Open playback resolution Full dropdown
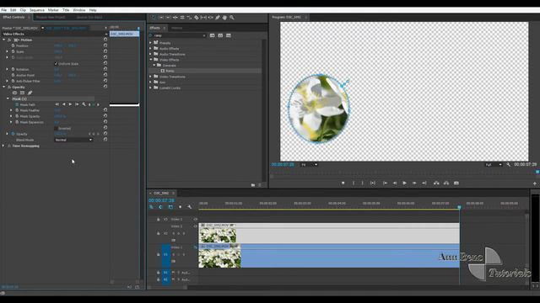Image resolution: width=540 pixels, height=303 pixels. click(493, 165)
